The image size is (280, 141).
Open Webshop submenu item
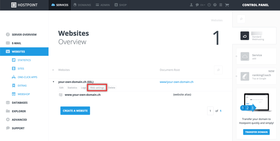click(x=24, y=94)
